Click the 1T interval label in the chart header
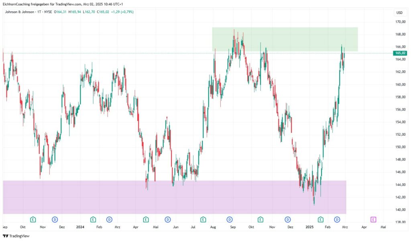 (39, 12)
